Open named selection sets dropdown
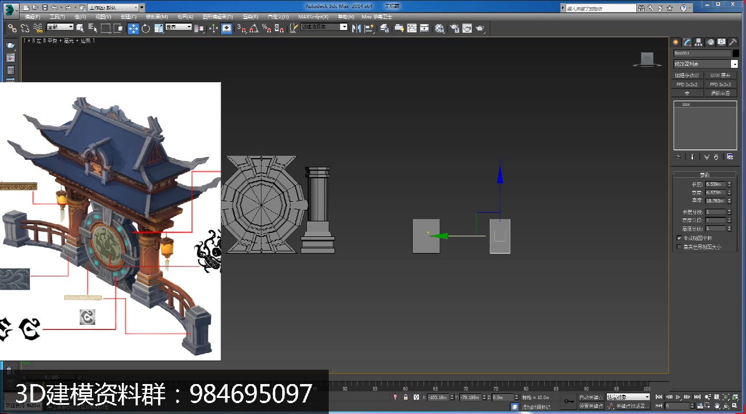The height and width of the screenshot is (414, 746). [x=324, y=27]
